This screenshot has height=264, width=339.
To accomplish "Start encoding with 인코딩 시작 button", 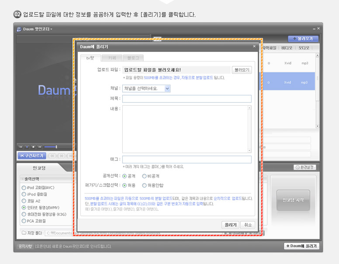I will [x=293, y=200].
